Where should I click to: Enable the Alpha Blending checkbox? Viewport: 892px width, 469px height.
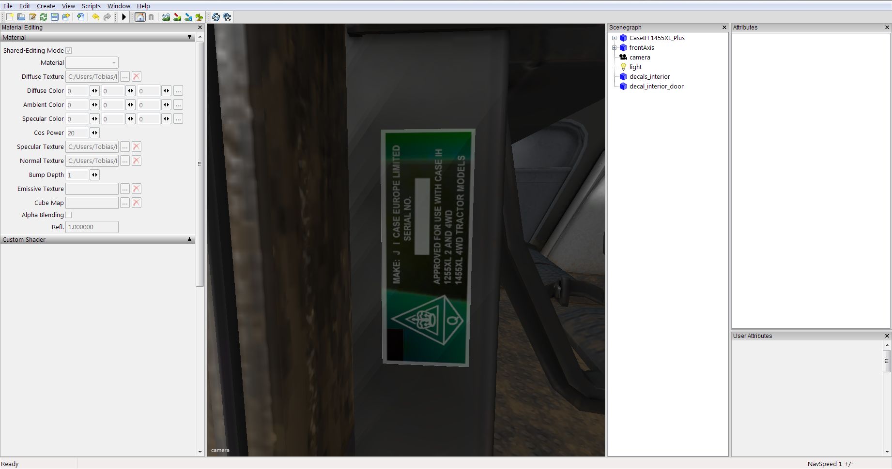click(x=69, y=215)
